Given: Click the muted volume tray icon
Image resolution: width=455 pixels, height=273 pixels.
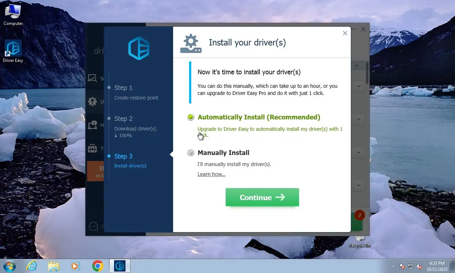Looking at the screenshot, I should coord(419,266).
